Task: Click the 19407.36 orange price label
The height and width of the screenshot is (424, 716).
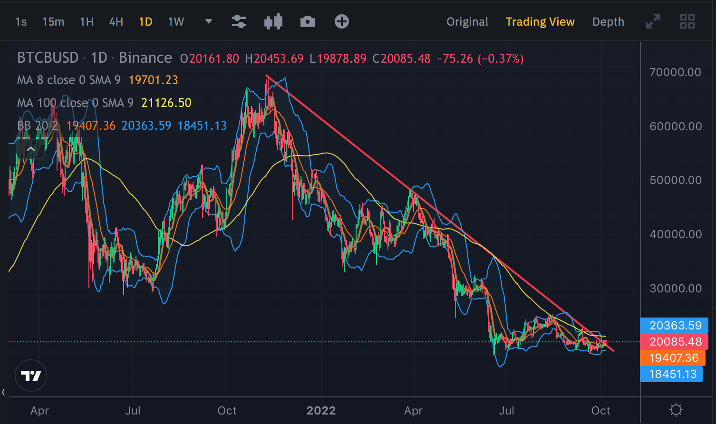Action: coord(673,358)
